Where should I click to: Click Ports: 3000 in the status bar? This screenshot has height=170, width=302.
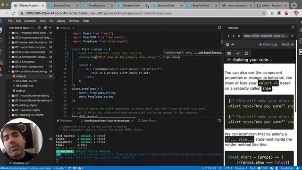[259, 168]
